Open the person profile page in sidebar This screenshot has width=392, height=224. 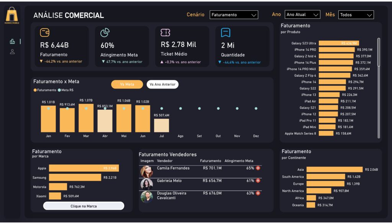click(12, 52)
